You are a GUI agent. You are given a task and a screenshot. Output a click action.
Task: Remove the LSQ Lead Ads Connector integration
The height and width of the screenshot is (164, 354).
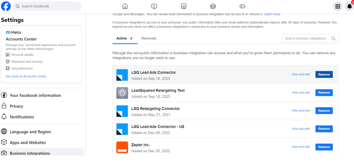(x=324, y=74)
